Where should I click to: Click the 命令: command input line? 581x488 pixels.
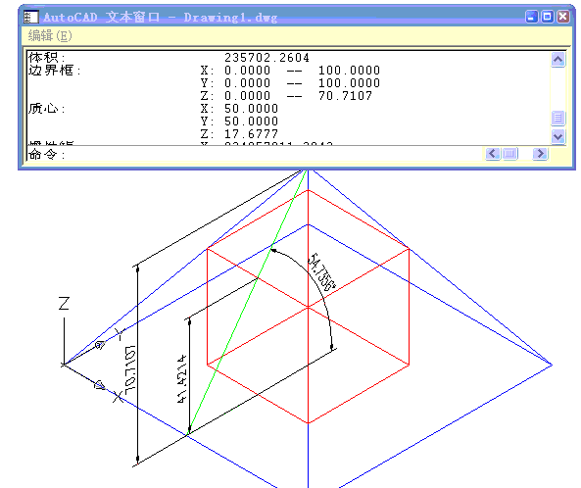point(256,154)
